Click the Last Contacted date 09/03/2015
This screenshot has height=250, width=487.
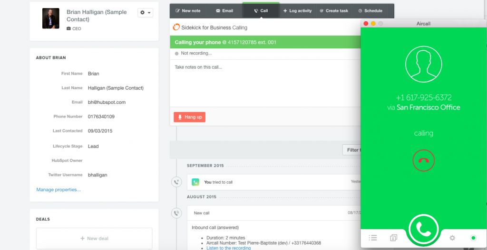[x=100, y=131]
